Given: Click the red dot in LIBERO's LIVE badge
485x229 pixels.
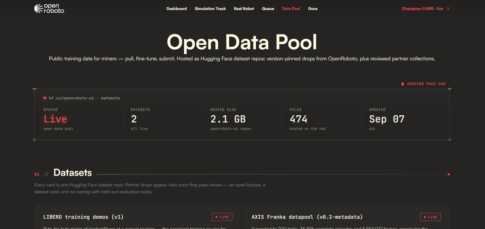Looking at the screenshot, I should tap(216, 217).
